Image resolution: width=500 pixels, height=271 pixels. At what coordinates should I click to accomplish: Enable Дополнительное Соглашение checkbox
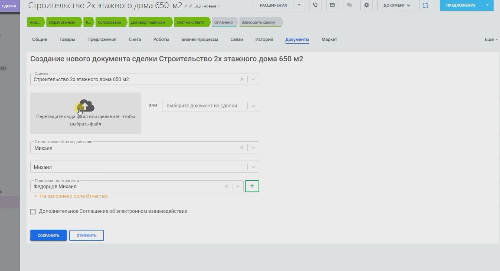click(x=33, y=211)
